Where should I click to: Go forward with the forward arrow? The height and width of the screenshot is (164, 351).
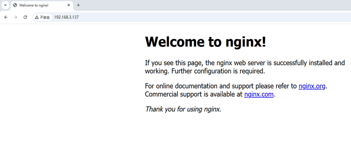pos(15,17)
